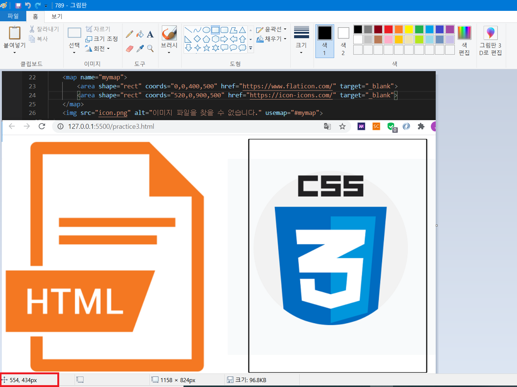Choose the Polygon shape

click(233, 30)
